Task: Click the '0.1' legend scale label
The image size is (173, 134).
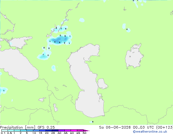Action: point(3,133)
